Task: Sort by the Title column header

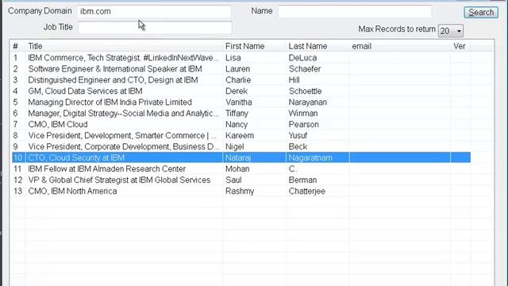Action: pyautogui.click(x=35, y=46)
